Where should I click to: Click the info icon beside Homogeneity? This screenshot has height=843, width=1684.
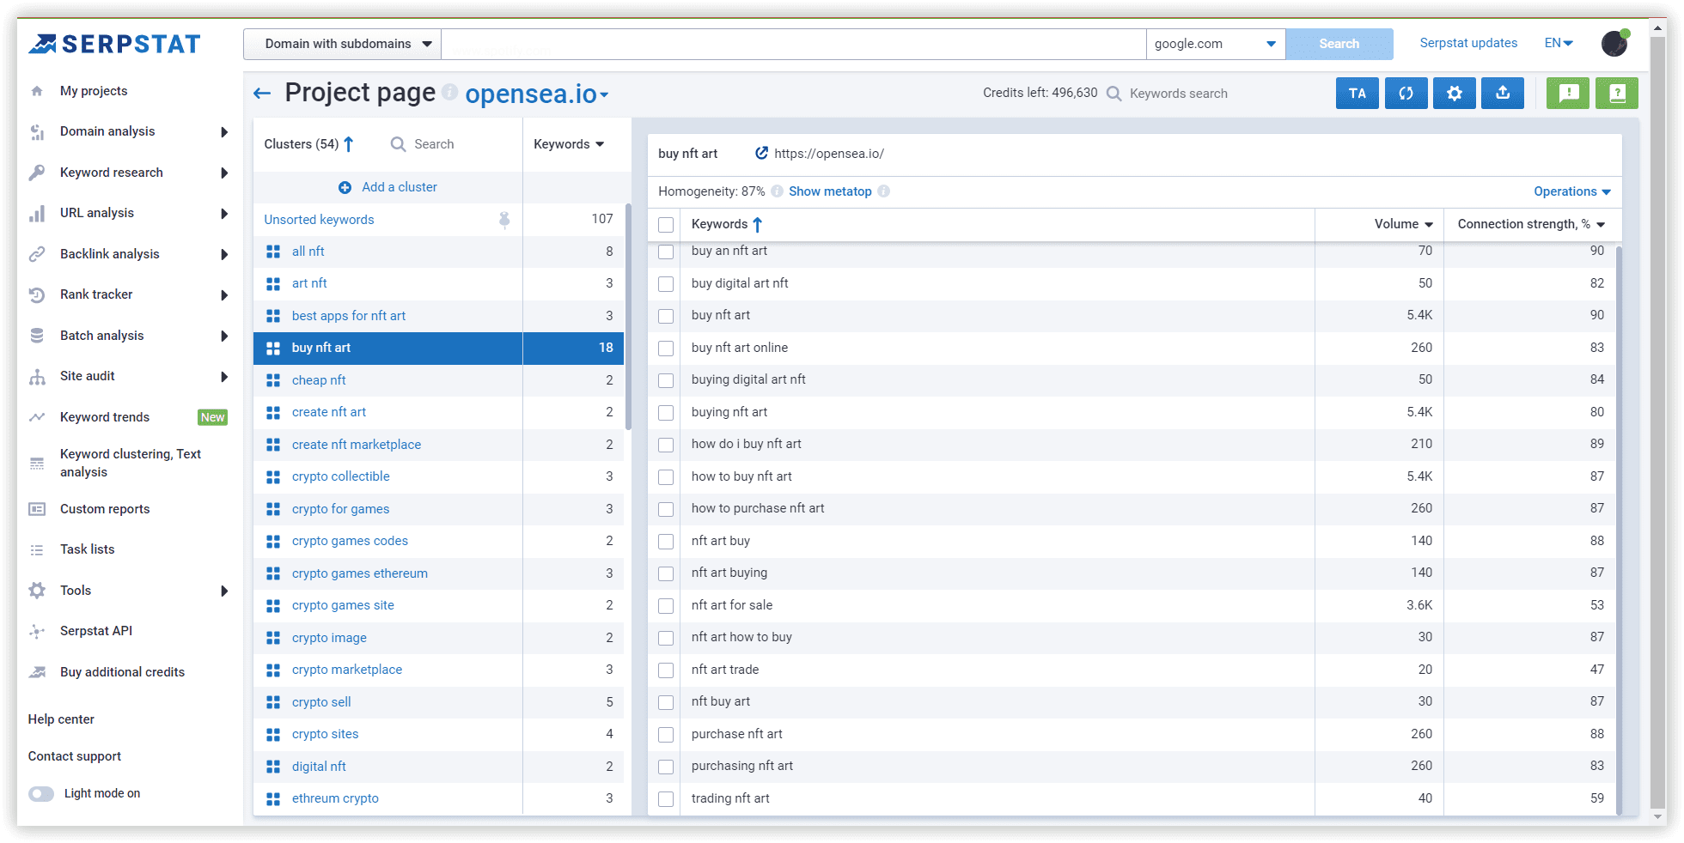[x=777, y=191]
